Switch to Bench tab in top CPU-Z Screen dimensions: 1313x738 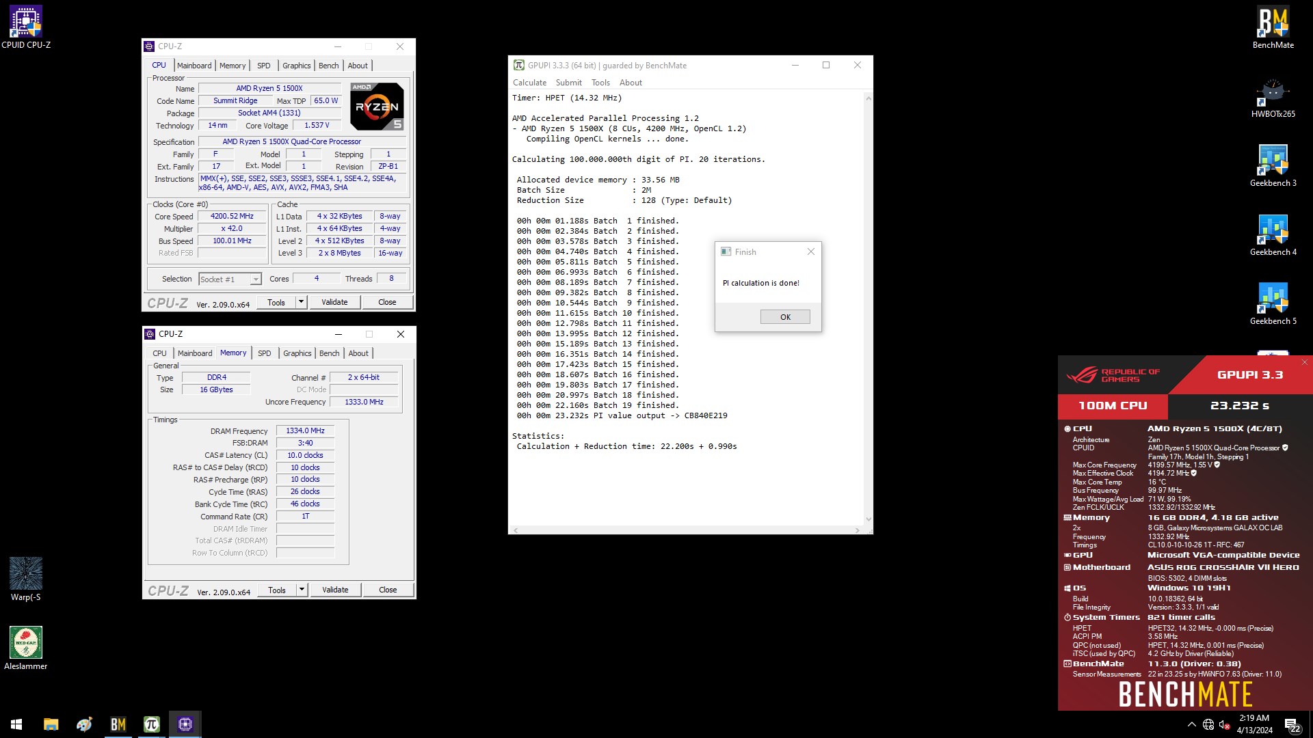pos(328,66)
